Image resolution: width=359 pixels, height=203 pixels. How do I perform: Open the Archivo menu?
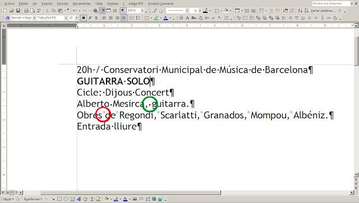click(10, 4)
